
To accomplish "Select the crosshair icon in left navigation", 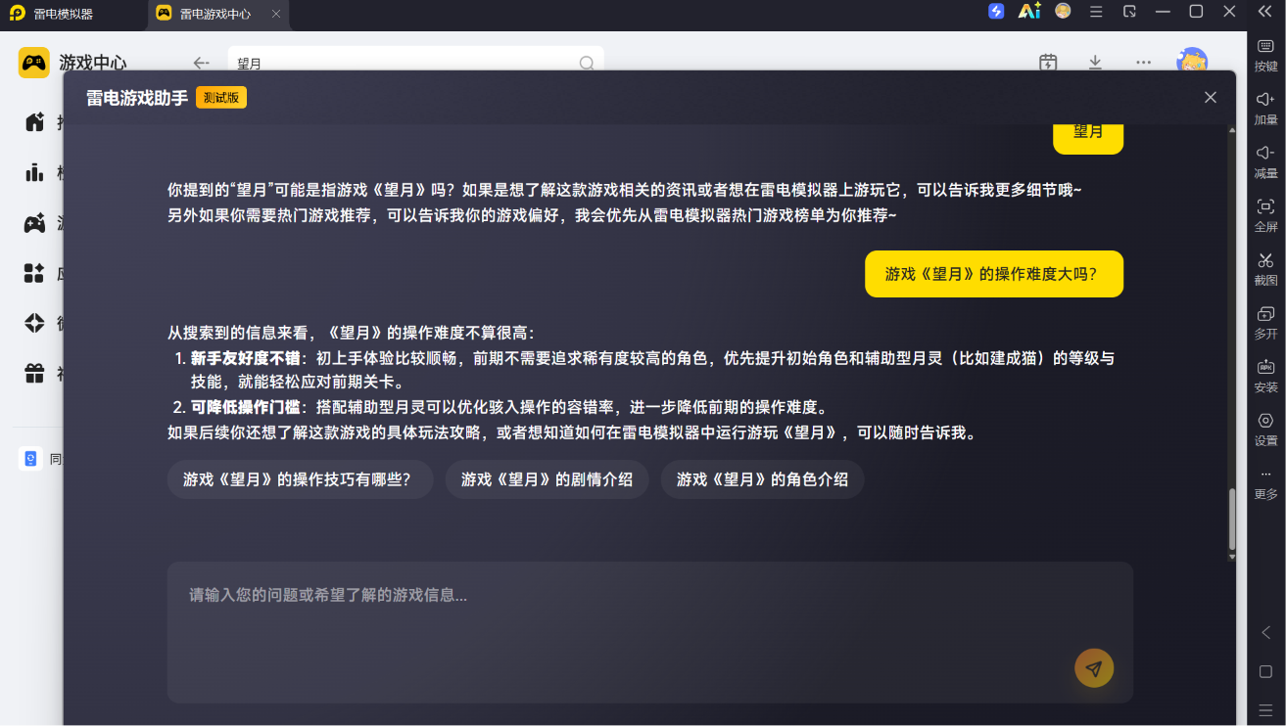I will point(34,323).
